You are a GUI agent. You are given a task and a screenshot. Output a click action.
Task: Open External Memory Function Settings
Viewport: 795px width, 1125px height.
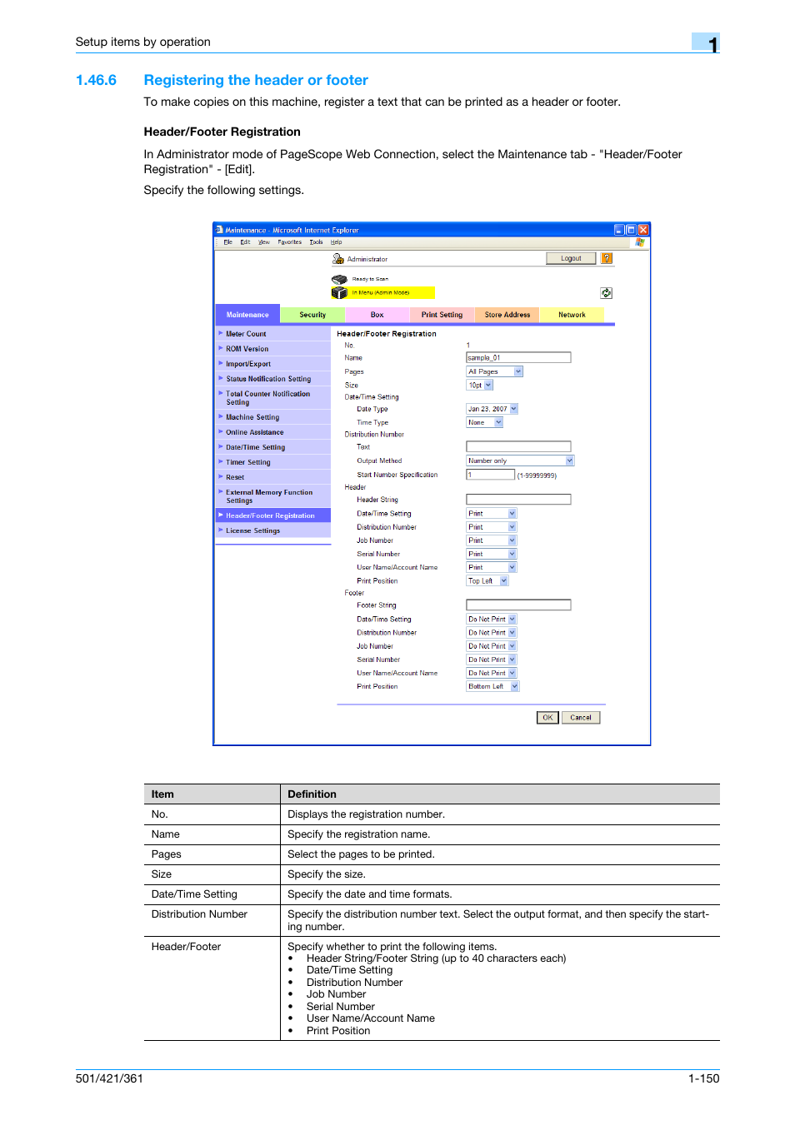[x=273, y=496]
